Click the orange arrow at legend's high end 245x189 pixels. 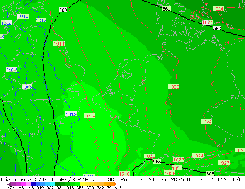pos(115,184)
